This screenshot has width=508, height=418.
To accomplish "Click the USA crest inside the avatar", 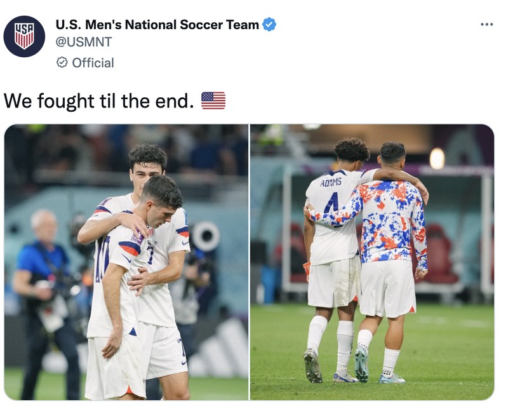I will click(25, 35).
